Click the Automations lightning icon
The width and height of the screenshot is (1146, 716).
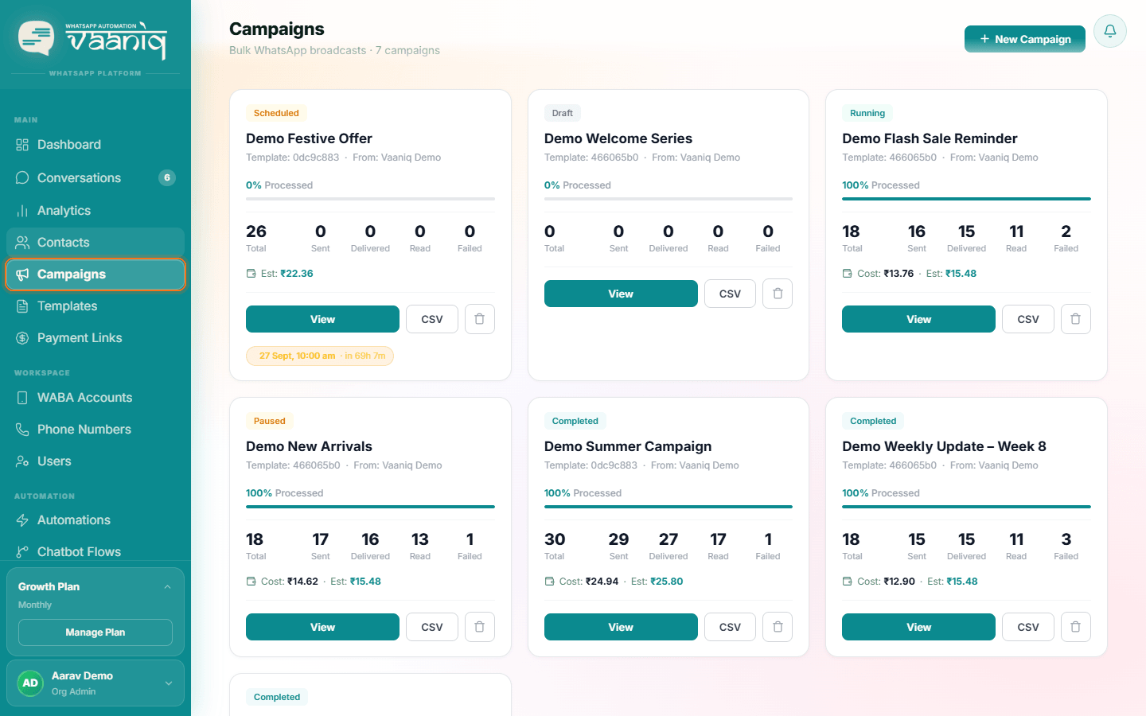pyautogui.click(x=22, y=520)
